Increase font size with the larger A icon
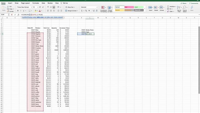 pos(40,7)
